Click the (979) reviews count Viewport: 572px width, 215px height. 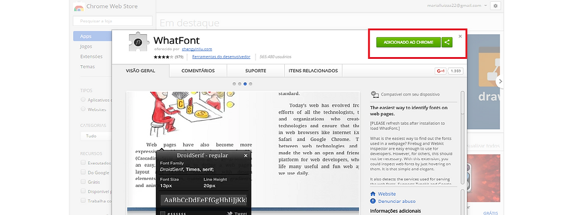coord(179,57)
